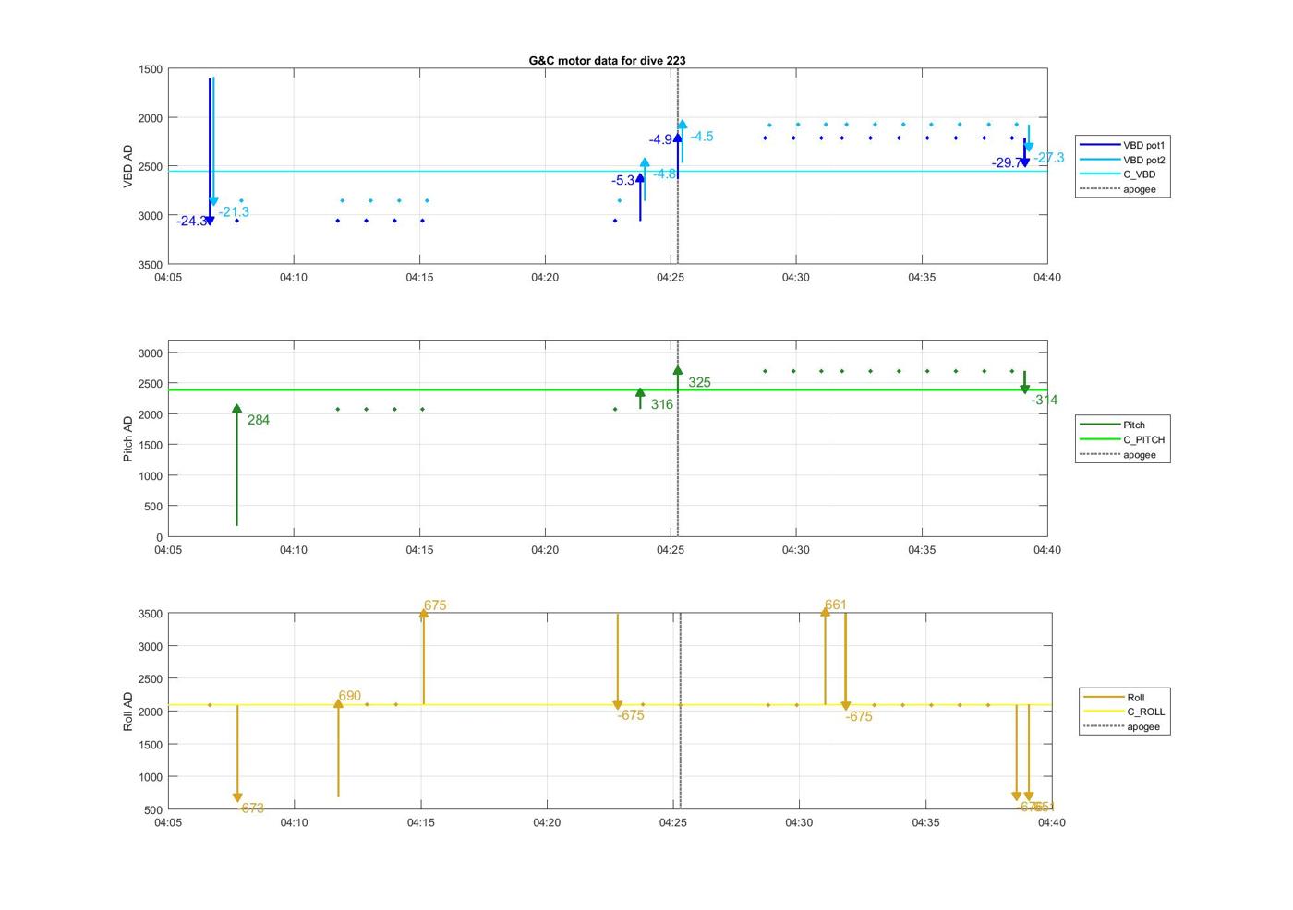Screen dimensions: 1293x910
Task: Click the title "G&C motor data for dive 223"
Action: point(607,60)
